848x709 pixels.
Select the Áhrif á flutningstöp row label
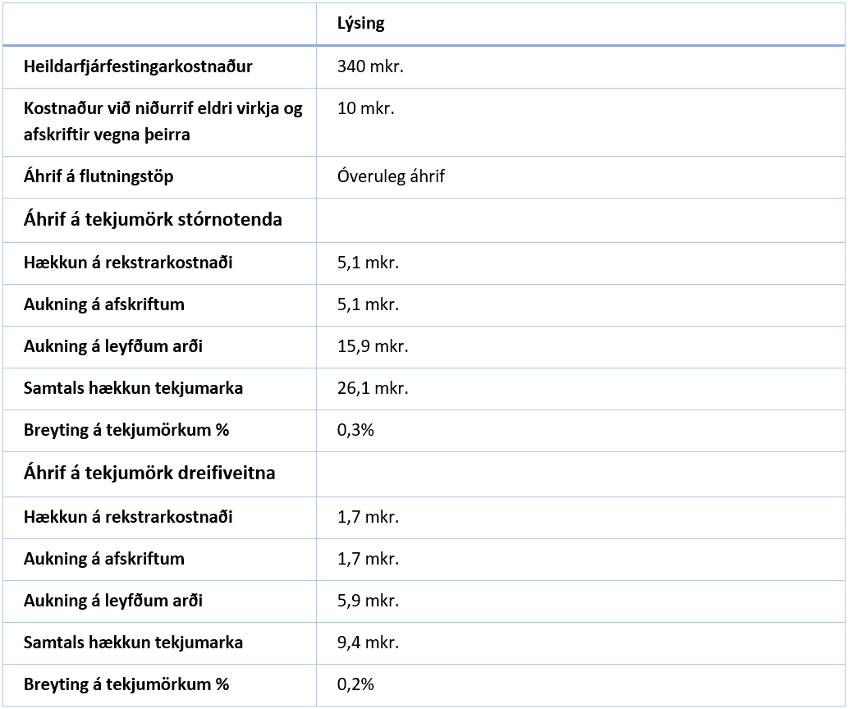(x=99, y=176)
